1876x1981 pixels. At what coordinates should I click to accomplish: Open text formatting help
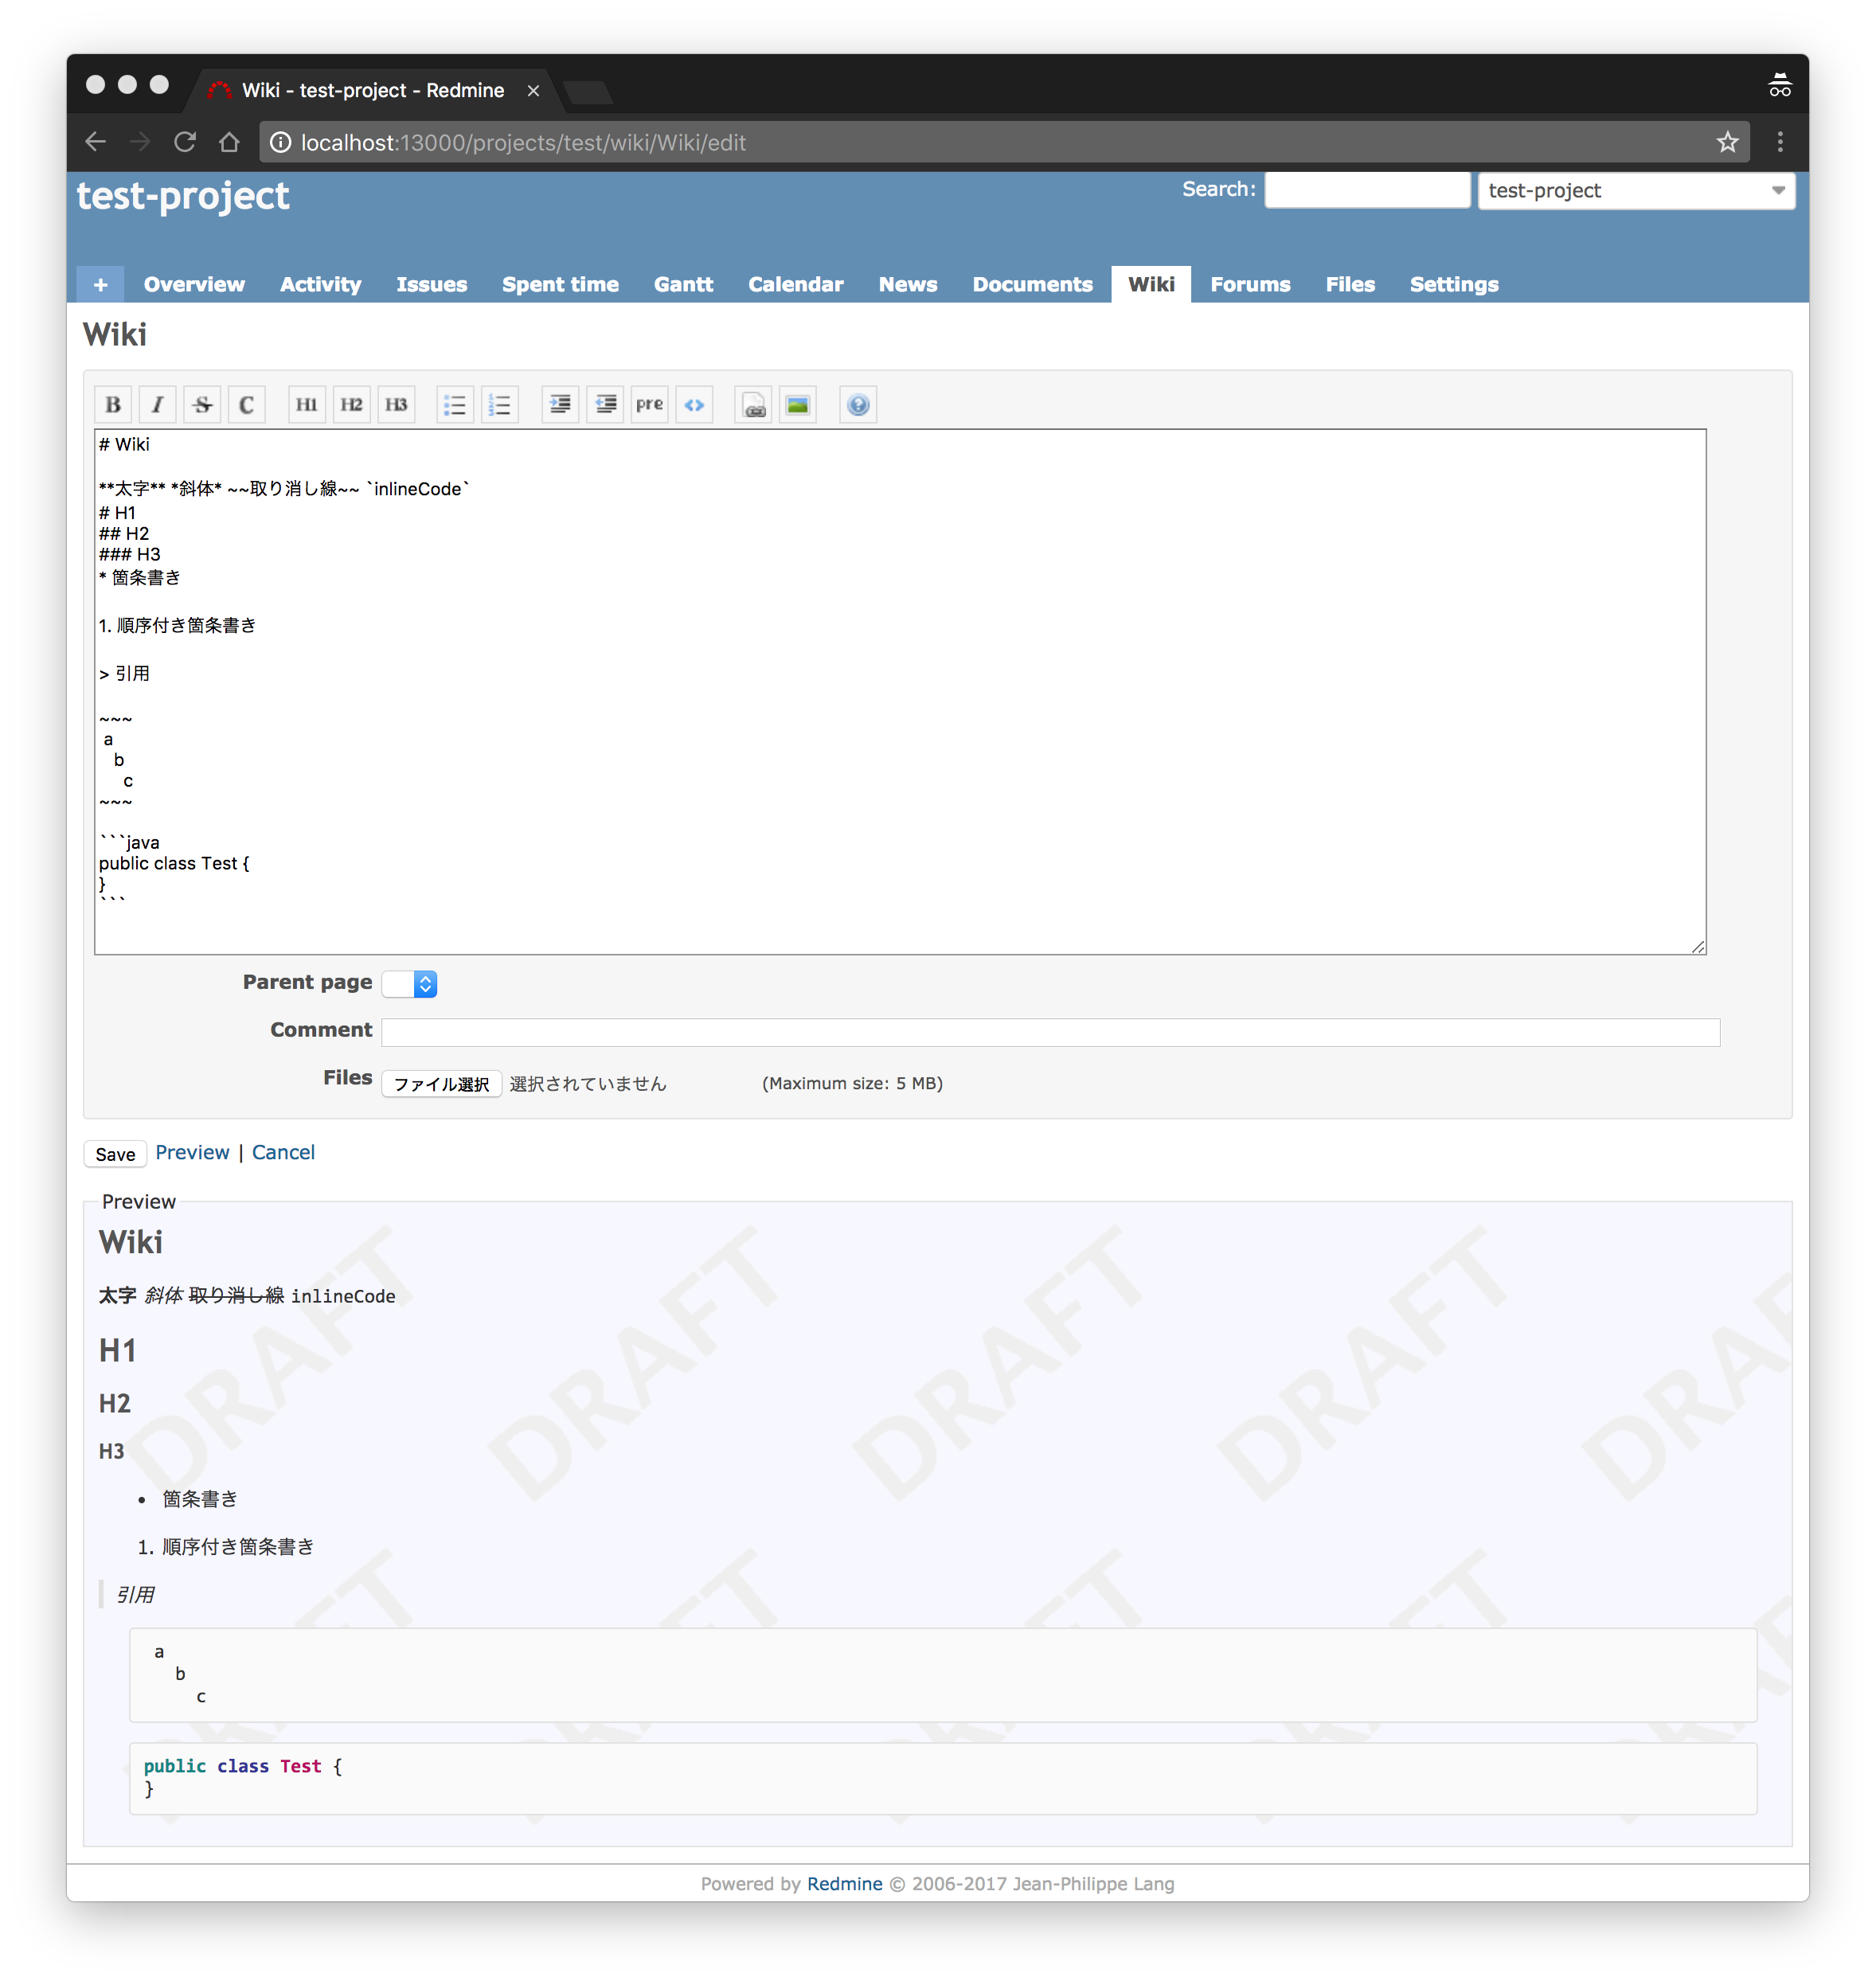coord(858,405)
